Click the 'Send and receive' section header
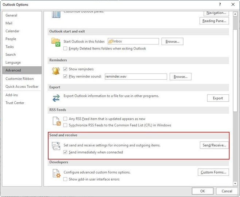Screen dimensions: 240x197 pos(63,135)
